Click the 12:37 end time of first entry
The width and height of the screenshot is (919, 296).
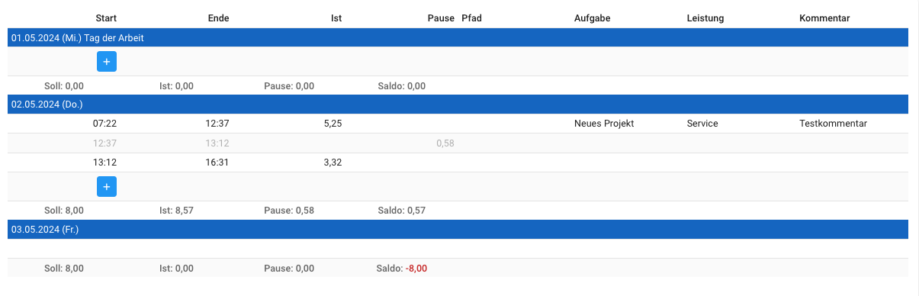pyautogui.click(x=217, y=124)
